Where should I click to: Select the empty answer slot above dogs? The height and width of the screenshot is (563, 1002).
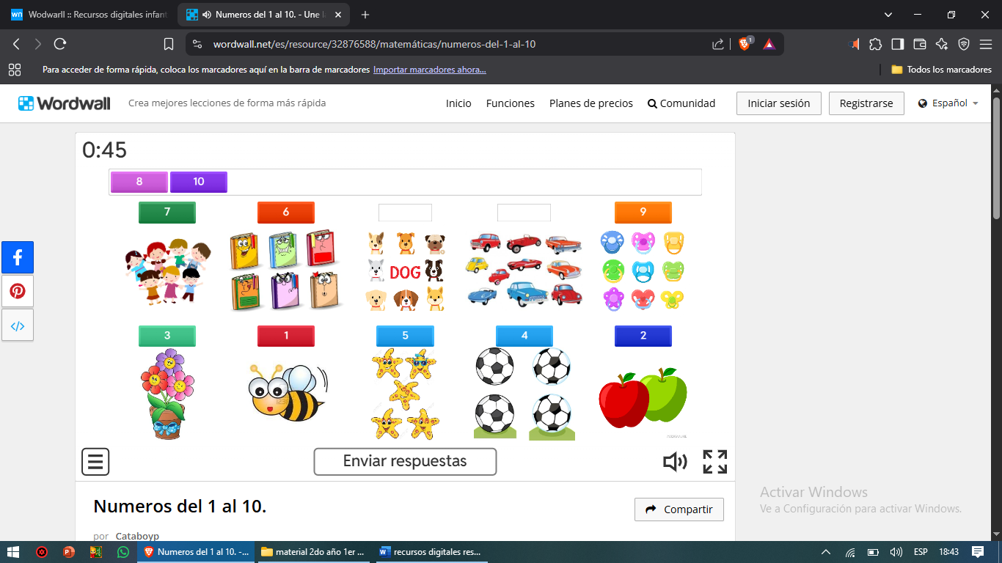405,213
